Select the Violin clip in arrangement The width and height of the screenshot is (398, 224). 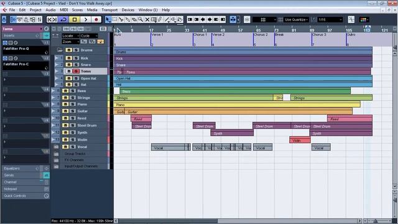[300, 140]
